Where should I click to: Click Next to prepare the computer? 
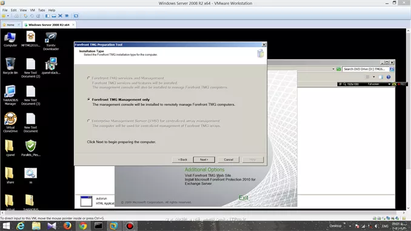[x=204, y=159]
